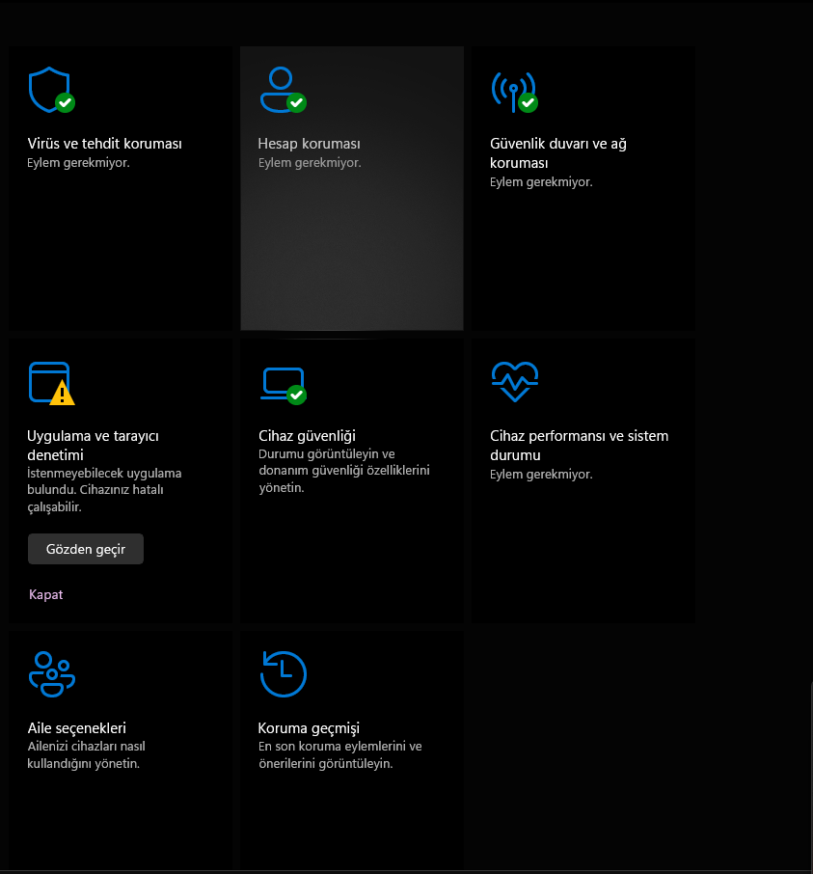Open the firewall and network antenna icon
The height and width of the screenshot is (874, 813).
514,92
